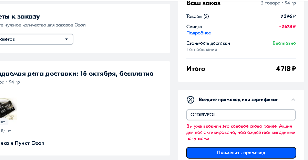Click the Итого total amount 4 718 ₽
The height and width of the screenshot is (160, 308).
coord(286,68)
